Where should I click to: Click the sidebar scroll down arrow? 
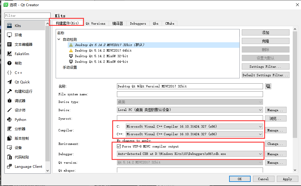pos(48,171)
